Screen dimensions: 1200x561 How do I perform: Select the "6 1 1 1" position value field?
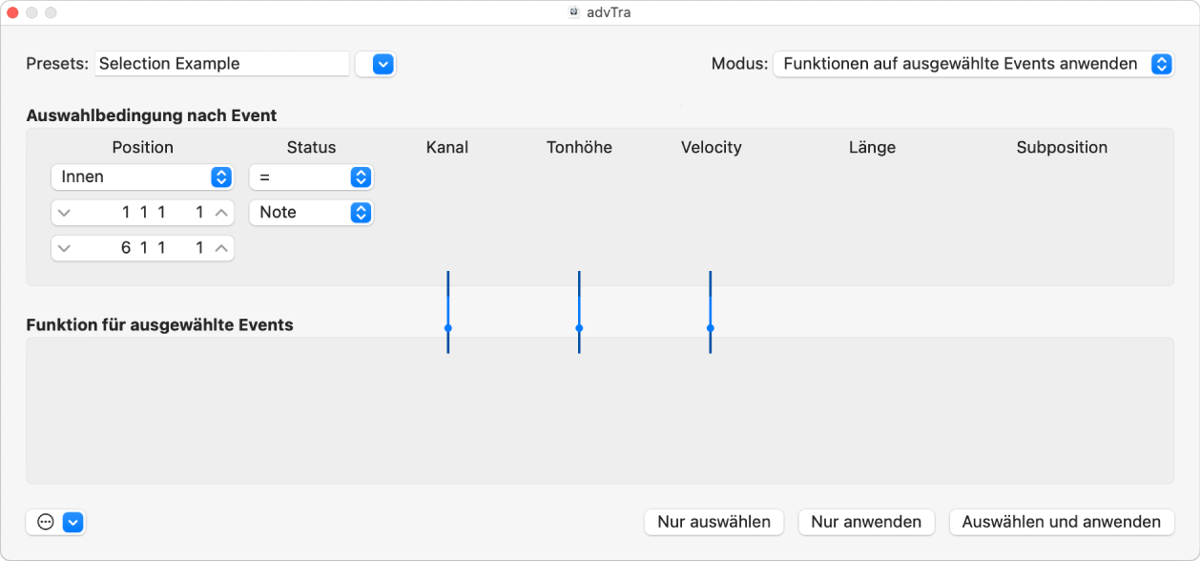[x=141, y=247]
